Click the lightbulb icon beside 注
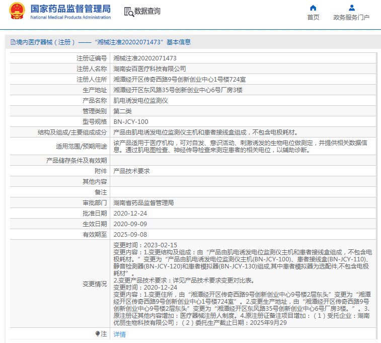Screen dimensions: 381x343 point(98,333)
